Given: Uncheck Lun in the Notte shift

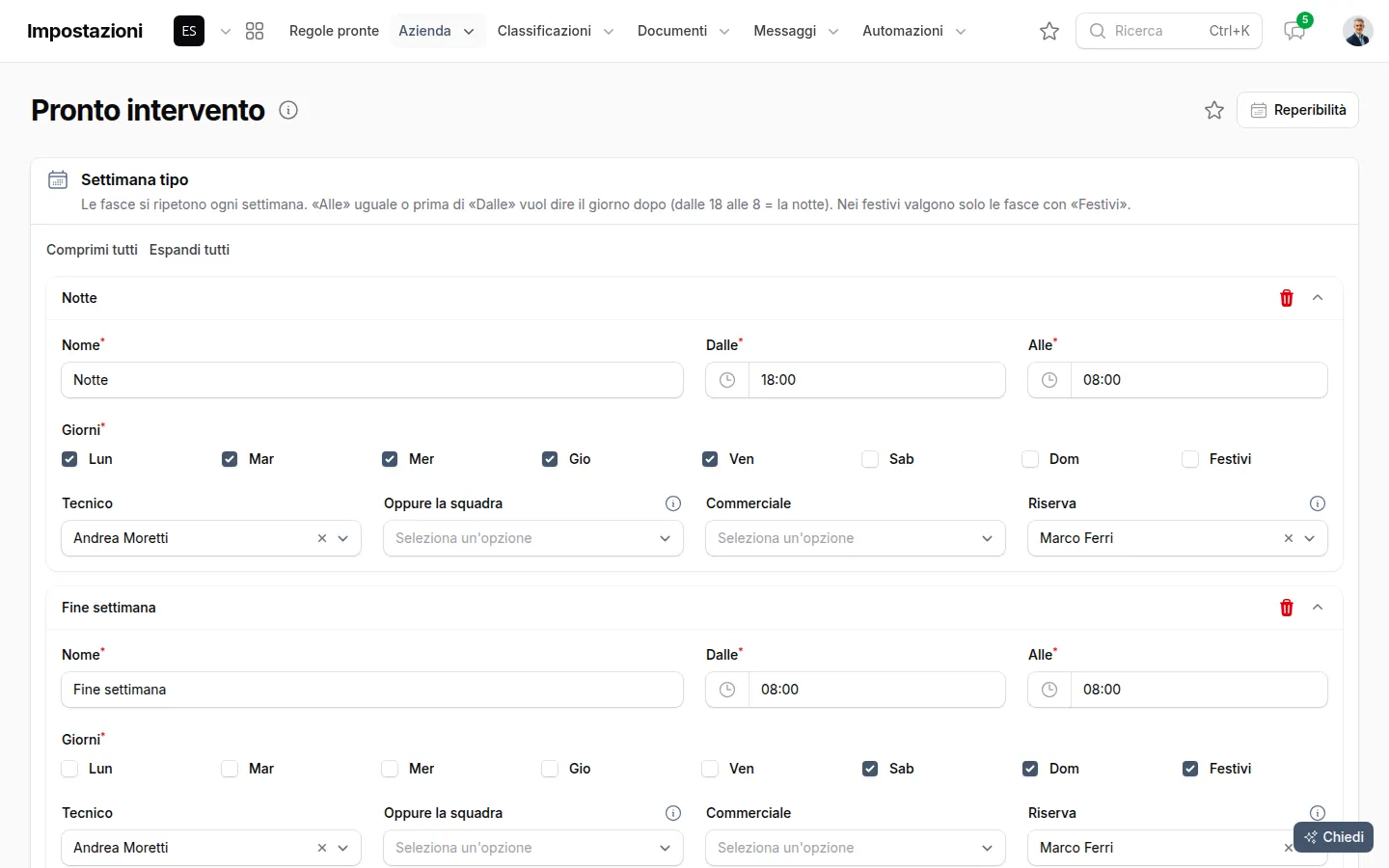Looking at the screenshot, I should [x=69, y=459].
